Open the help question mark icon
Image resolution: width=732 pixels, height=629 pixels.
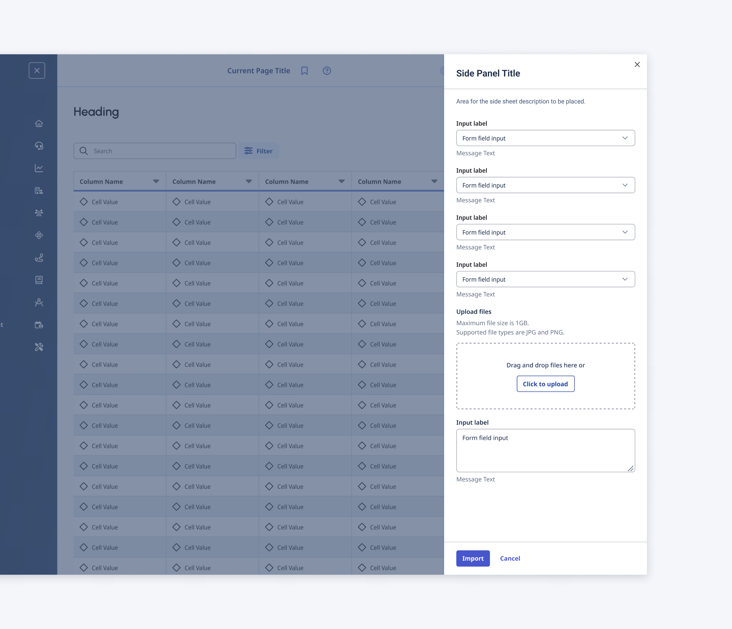click(x=327, y=71)
